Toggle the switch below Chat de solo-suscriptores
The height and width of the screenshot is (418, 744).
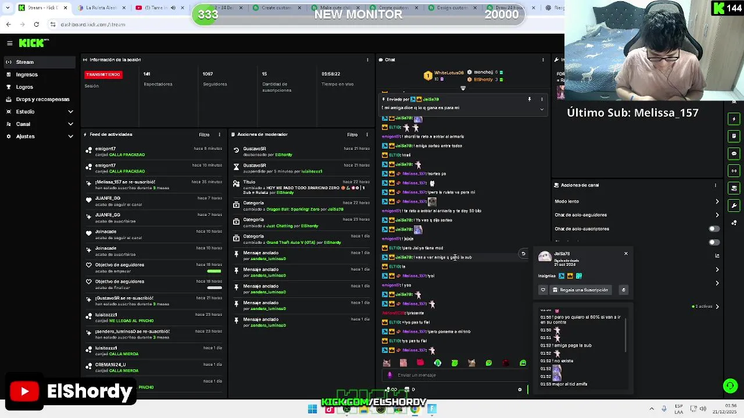click(x=714, y=242)
